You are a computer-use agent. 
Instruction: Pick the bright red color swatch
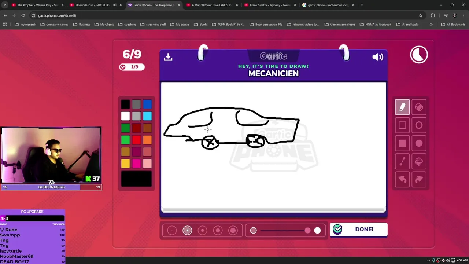[x=136, y=140]
